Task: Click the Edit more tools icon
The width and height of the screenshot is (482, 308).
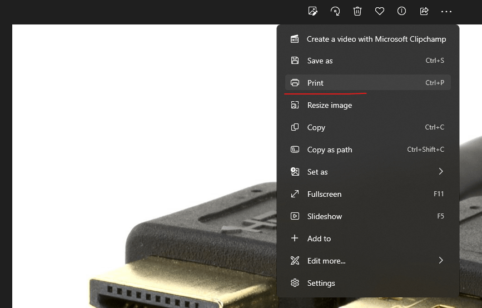Action: [295, 261]
